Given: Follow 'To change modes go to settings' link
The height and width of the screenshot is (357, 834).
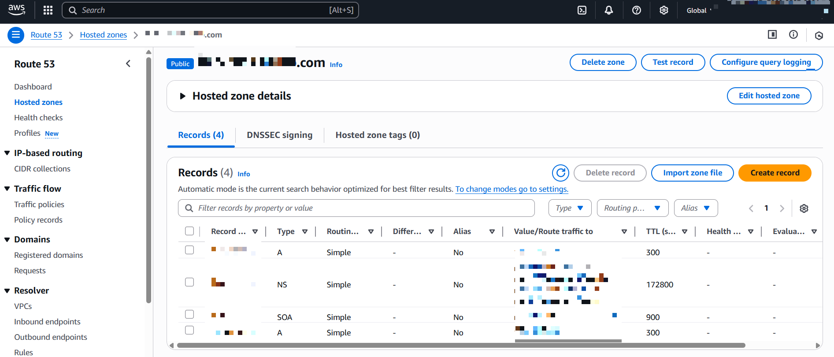Looking at the screenshot, I should (x=512, y=189).
